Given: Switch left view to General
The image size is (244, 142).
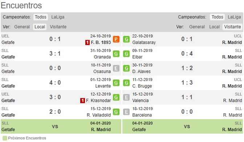Looking at the screenshot, I should click(22, 27).
